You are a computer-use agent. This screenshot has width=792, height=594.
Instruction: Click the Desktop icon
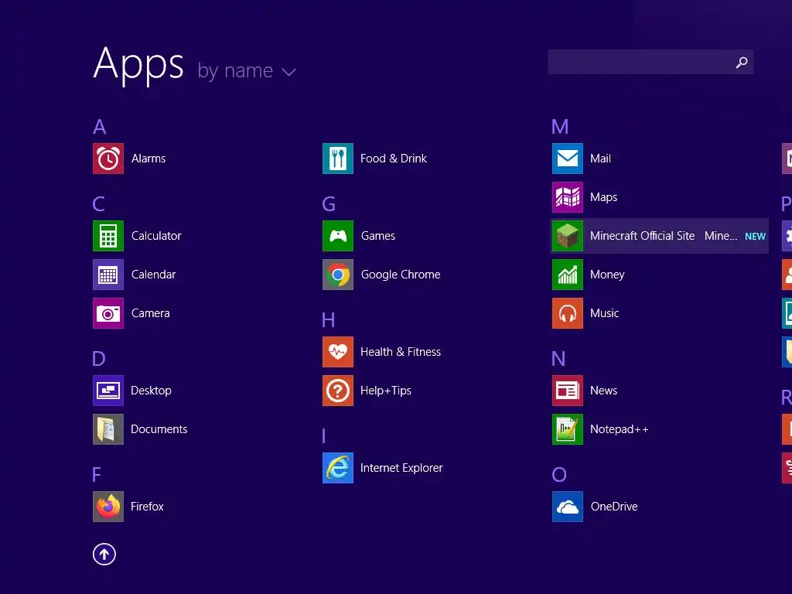108,391
